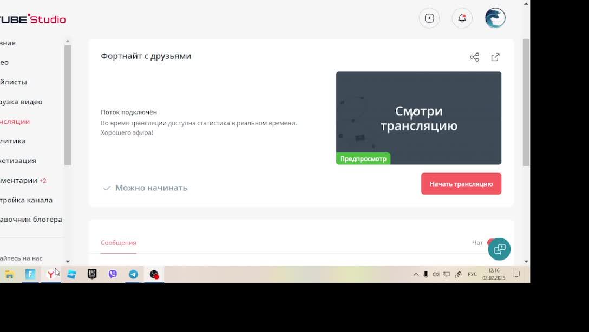Open the blue windows app in taskbar
Image resolution: width=589 pixels, height=332 pixels.
[71, 275]
